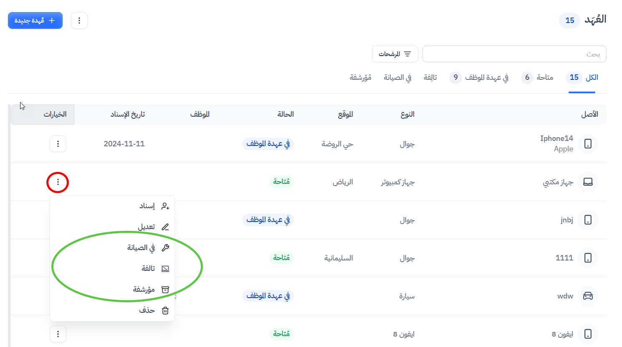
Task: Click the laptop icon beside جهاز مكتبي
Action: [588, 182]
